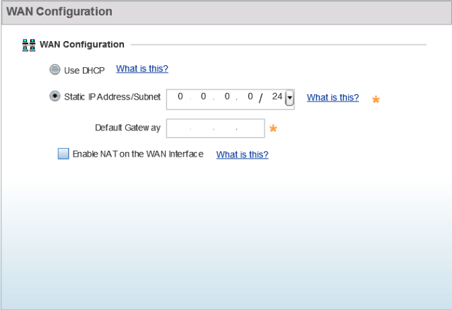Open 'What is this?' link beside Static IP

pos(333,98)
